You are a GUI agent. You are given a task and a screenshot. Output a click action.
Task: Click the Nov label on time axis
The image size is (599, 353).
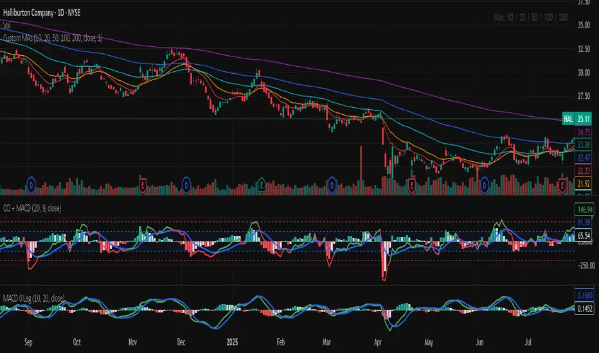click(132, 342)
